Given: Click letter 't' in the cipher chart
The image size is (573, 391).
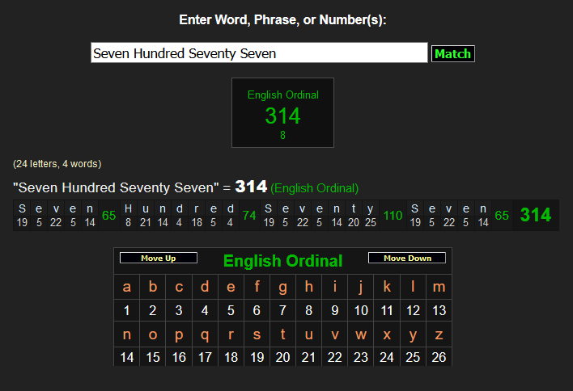Looking at the screenshot, I should click(x=282, y=334).
